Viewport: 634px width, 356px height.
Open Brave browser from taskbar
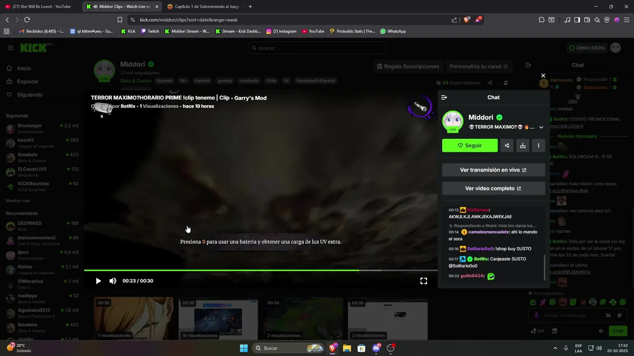[333, 348]
